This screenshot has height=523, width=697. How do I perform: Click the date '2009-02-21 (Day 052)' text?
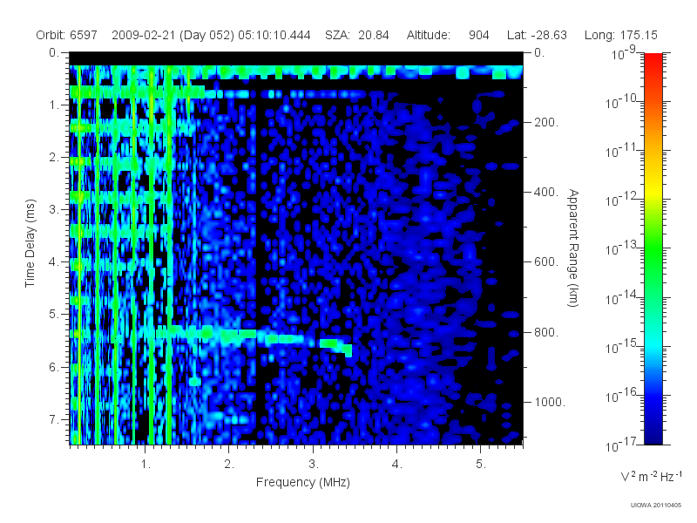[173, 35]
